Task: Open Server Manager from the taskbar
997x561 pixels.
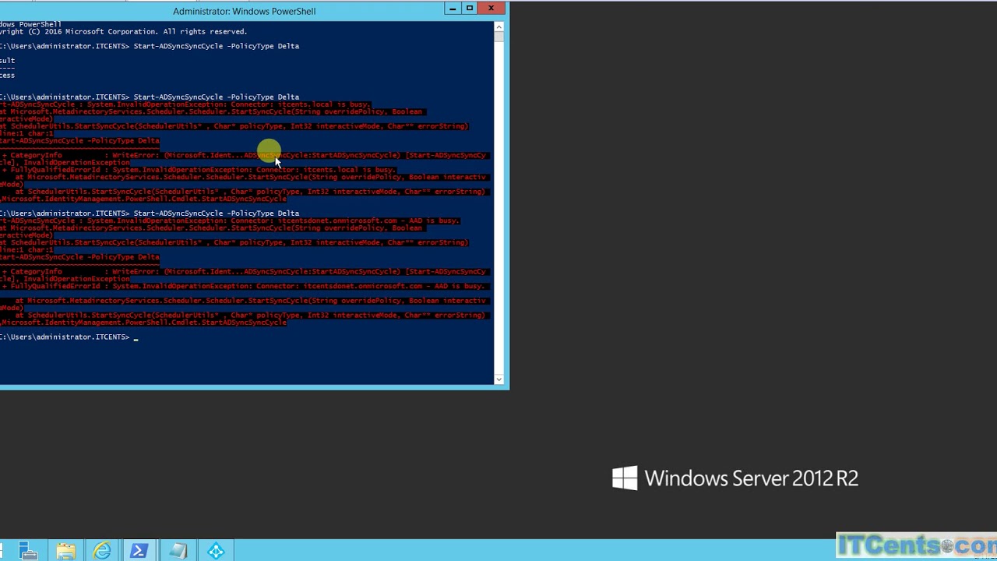Action: (x=28, y=552)
